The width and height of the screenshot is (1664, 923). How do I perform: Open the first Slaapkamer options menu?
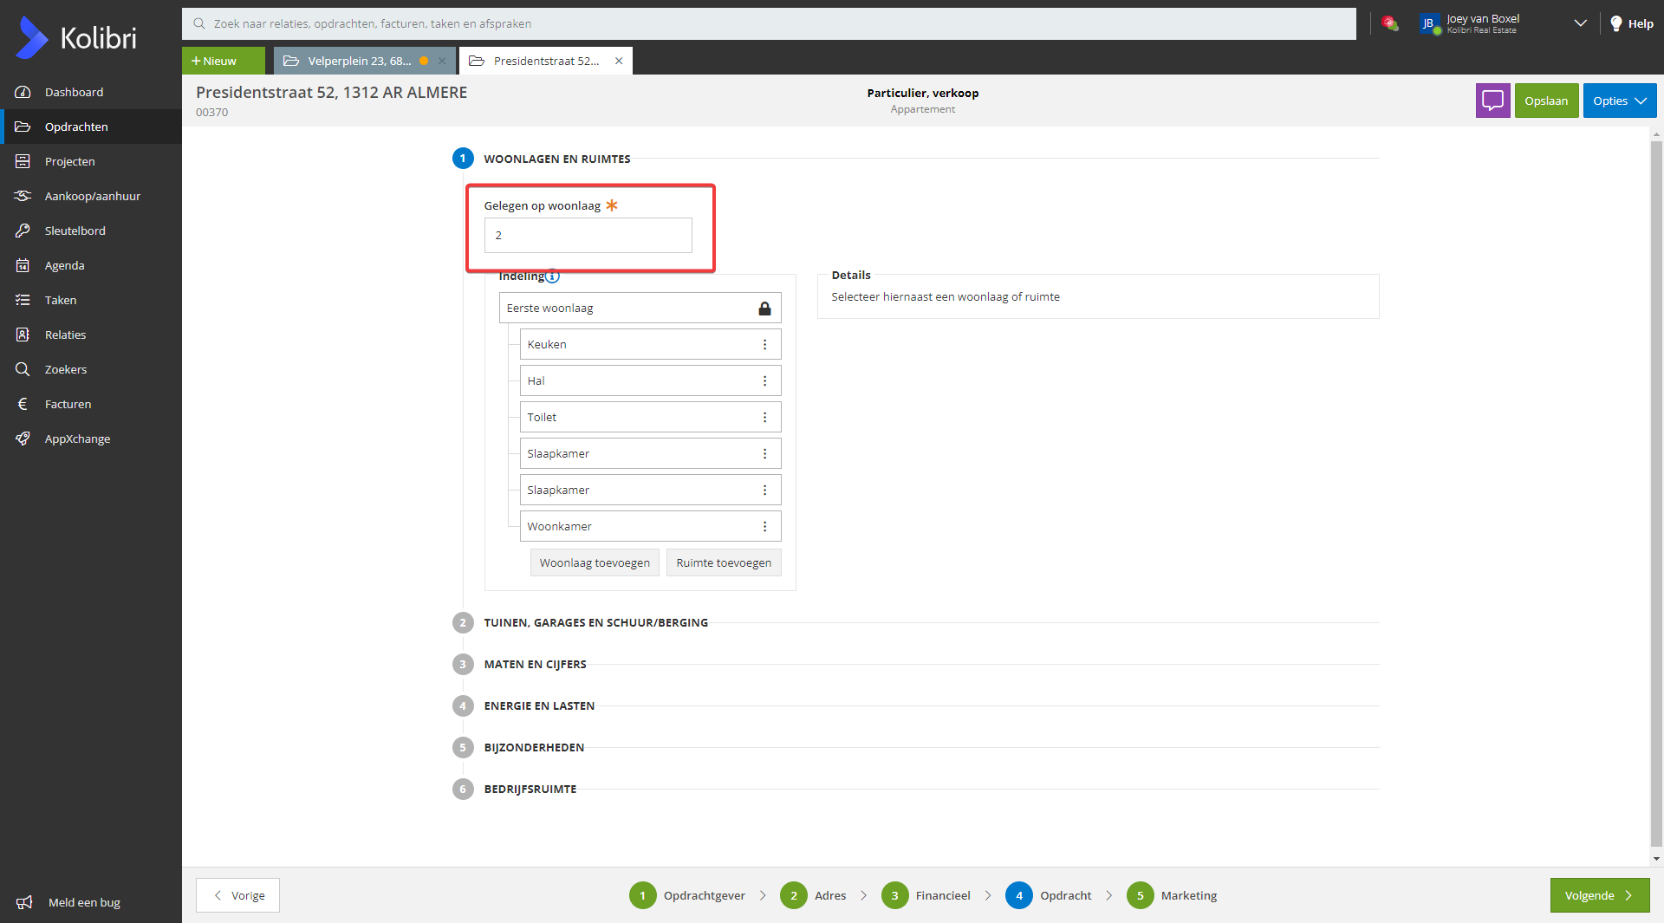(764, 454)
